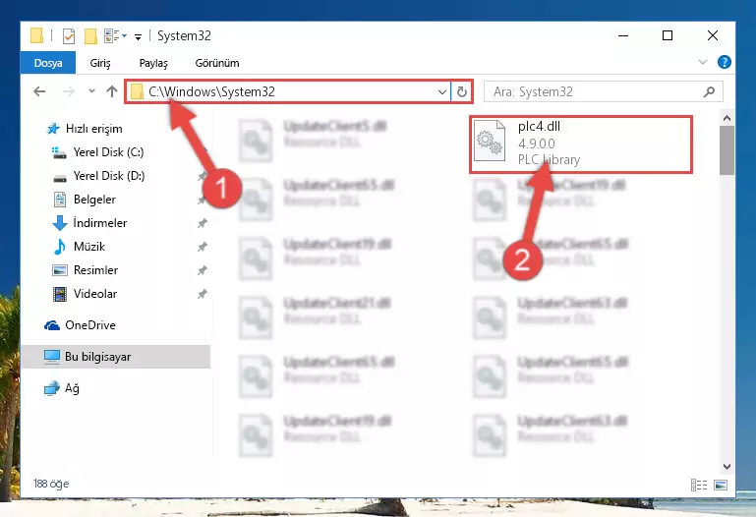Refresh the System32 folder view

click(x=461, y=91)
